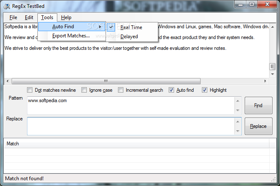Viewport: 280px width, 186px height.
Task: Click the text area's up scroll arrow
Action: (273, 27)
